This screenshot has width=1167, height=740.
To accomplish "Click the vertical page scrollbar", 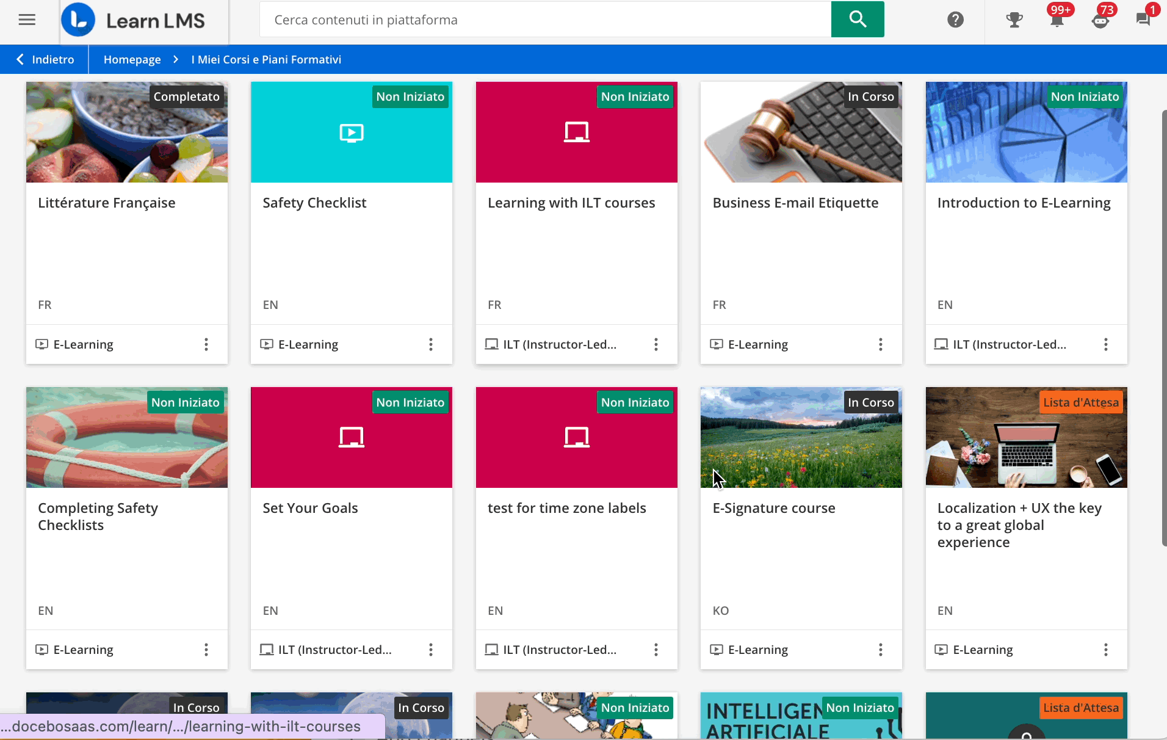I will tap(1163, 328).
